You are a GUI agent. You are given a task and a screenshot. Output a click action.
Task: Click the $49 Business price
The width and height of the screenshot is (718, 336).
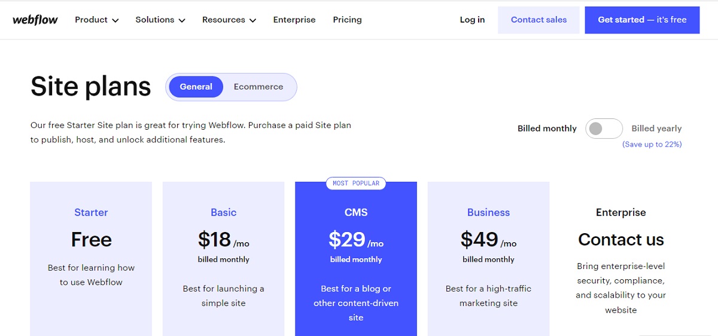[488, 240]
